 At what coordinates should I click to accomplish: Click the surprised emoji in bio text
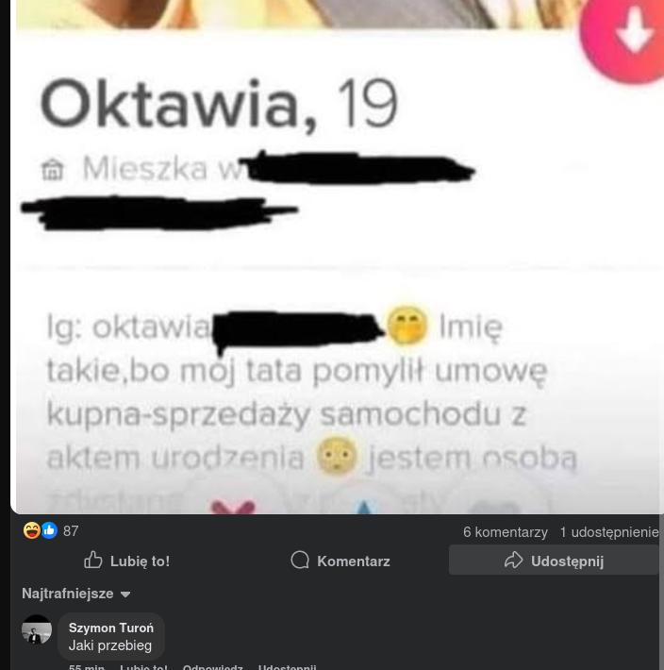tap(337, 457)
